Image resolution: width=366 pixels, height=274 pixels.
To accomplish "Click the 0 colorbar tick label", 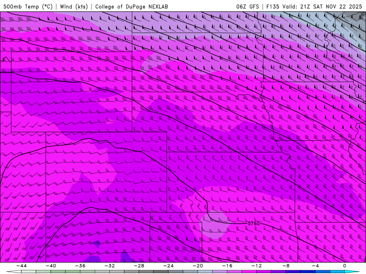I will click(x=345, y=266).
